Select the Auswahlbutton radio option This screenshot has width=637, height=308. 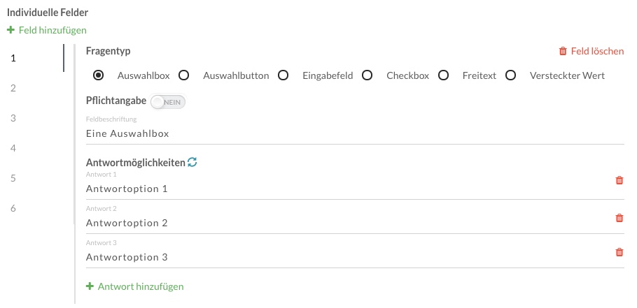coord(184,75)
